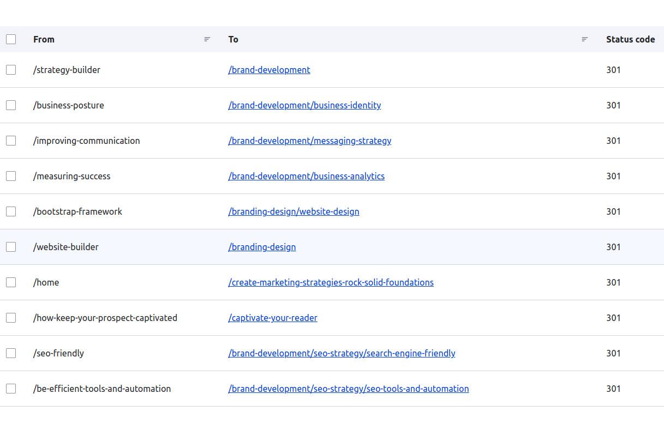Click the Status code column header
This screenshot has height=442, width=664.
pos(630,39)
